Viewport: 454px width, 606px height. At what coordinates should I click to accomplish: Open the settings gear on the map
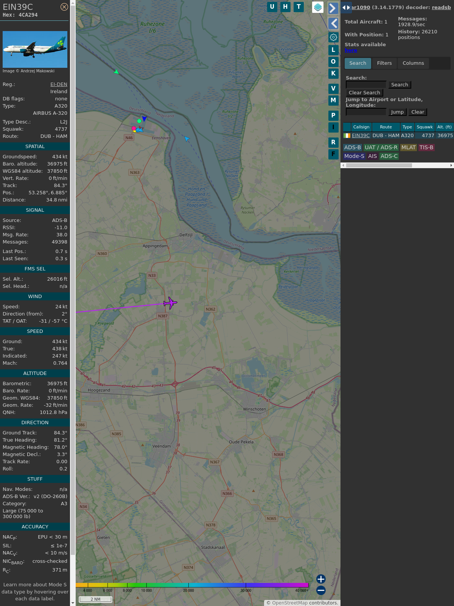point(333,37)
